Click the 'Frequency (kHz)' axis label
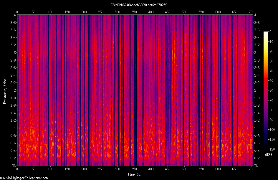Screen dimensions: 278x180 coord(5,91)
